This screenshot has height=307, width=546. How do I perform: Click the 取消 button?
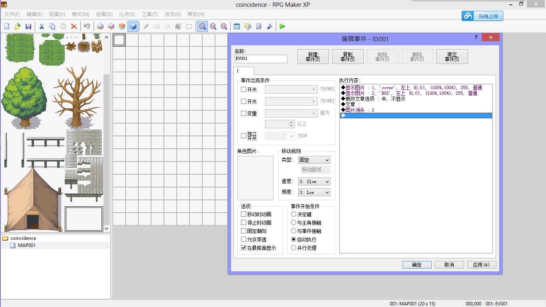click(x=449, y=265)
